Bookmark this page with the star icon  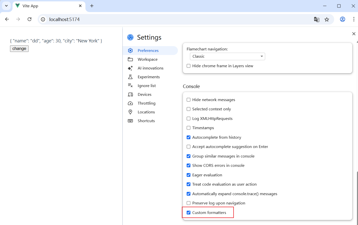click(x=327, y=19)
